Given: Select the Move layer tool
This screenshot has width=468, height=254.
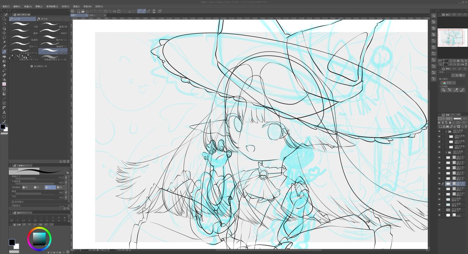Looking at the screenshot, I should (x=4, y=33).
